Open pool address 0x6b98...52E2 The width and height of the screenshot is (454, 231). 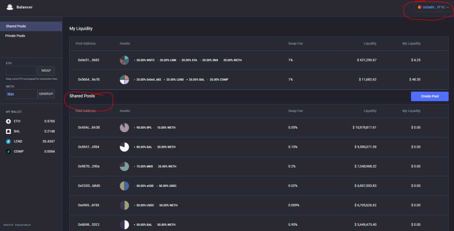click(x=89, y=224)
